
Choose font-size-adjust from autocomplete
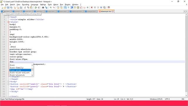pos(20,73)
